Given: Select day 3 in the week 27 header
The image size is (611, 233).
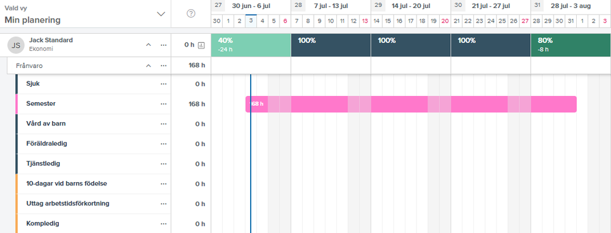Looking at the screenshot, I should coord(251,21).
